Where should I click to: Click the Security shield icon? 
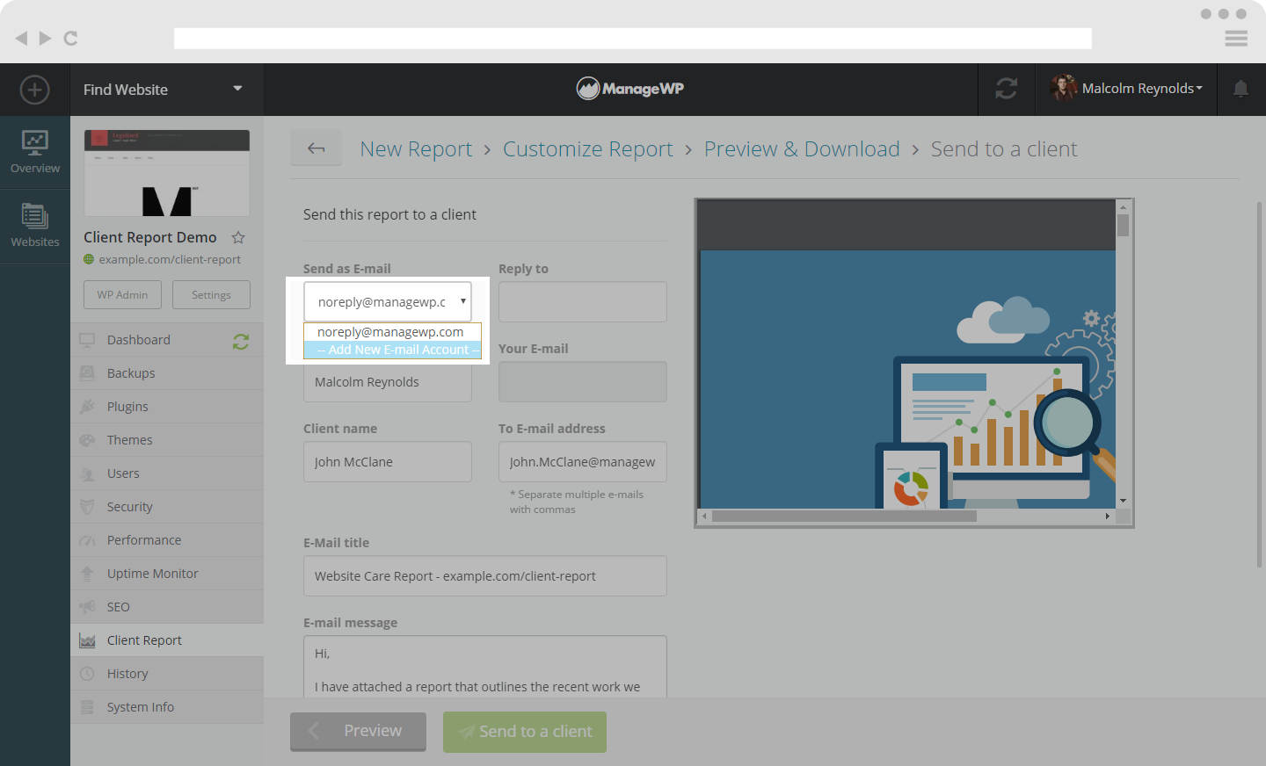coord(87,507)
